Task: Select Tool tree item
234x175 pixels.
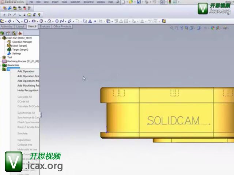Action: [x=10, y=57]
